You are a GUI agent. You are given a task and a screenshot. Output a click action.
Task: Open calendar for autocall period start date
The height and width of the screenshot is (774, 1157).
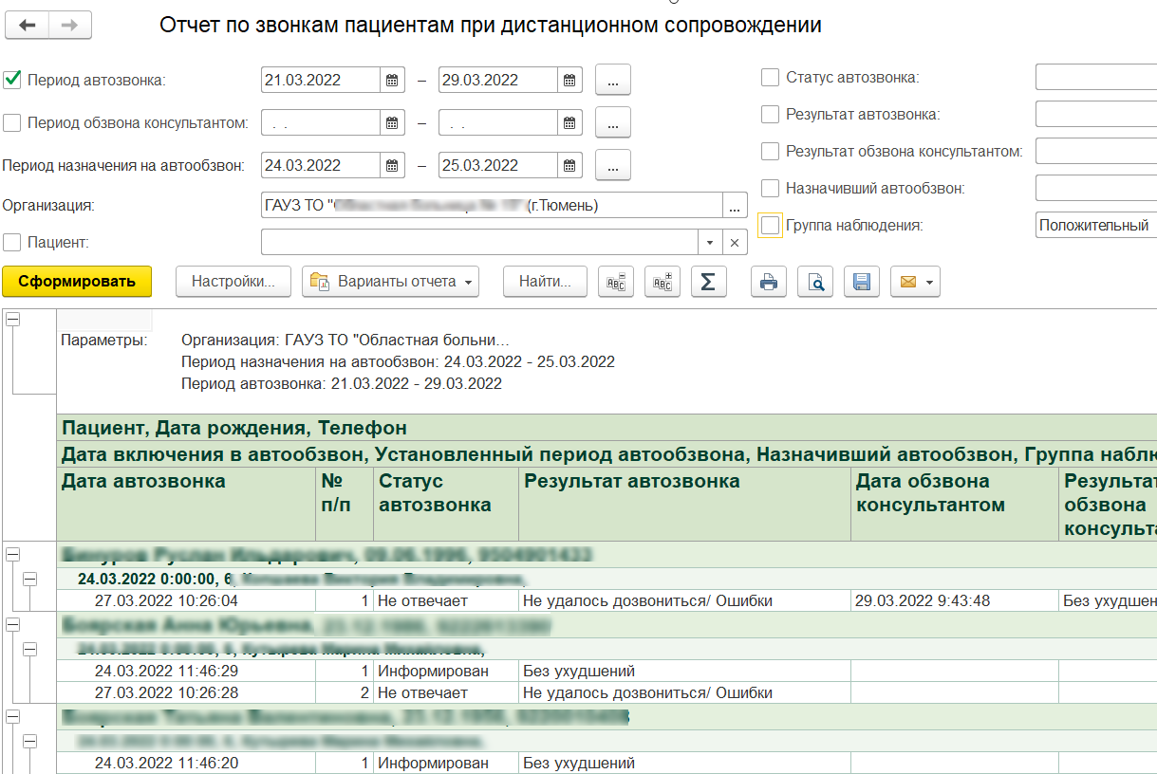point(392,81)
